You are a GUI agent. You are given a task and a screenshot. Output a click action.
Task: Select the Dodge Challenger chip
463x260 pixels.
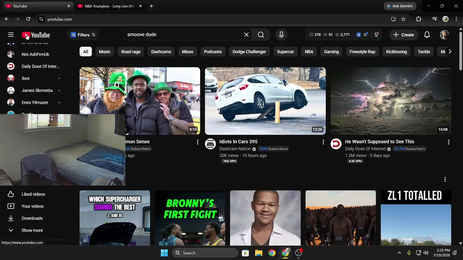[249, 52]
